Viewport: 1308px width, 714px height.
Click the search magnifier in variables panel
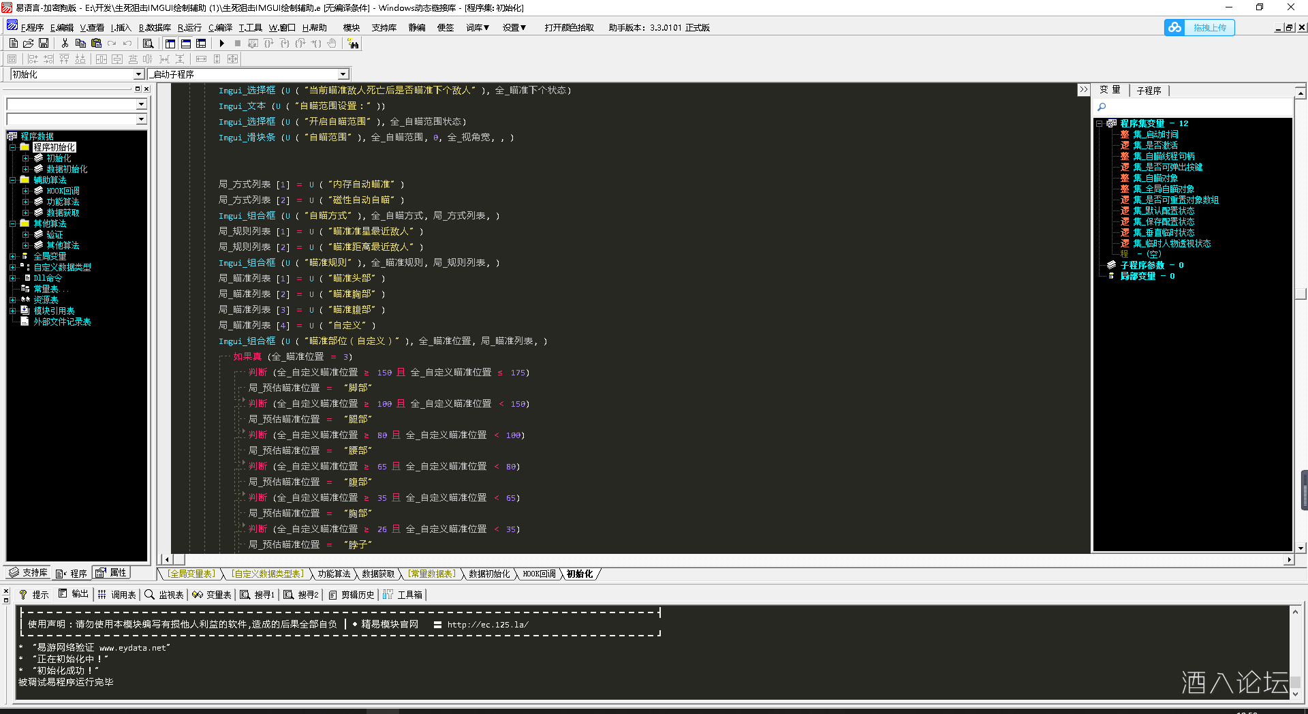1102,107
